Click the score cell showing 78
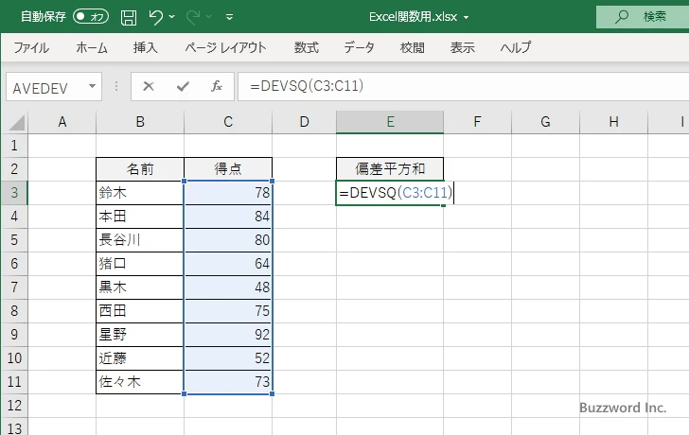This screenshot has height=435, width=689. tap(228, 193)
